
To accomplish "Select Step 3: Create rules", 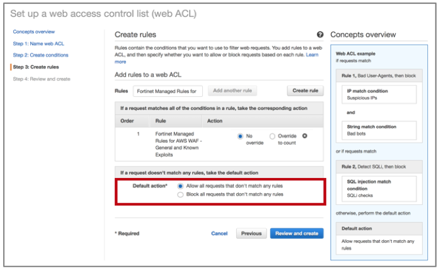I will pos(35,67).
